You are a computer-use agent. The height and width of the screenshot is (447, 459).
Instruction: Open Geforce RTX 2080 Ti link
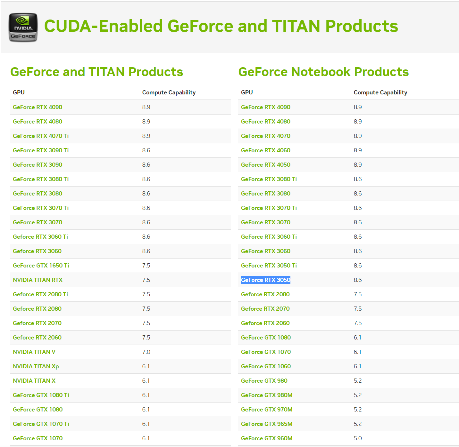pos(40,294)
